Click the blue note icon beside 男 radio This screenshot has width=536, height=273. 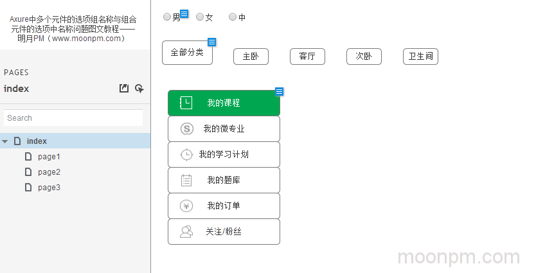pos(184,13)
